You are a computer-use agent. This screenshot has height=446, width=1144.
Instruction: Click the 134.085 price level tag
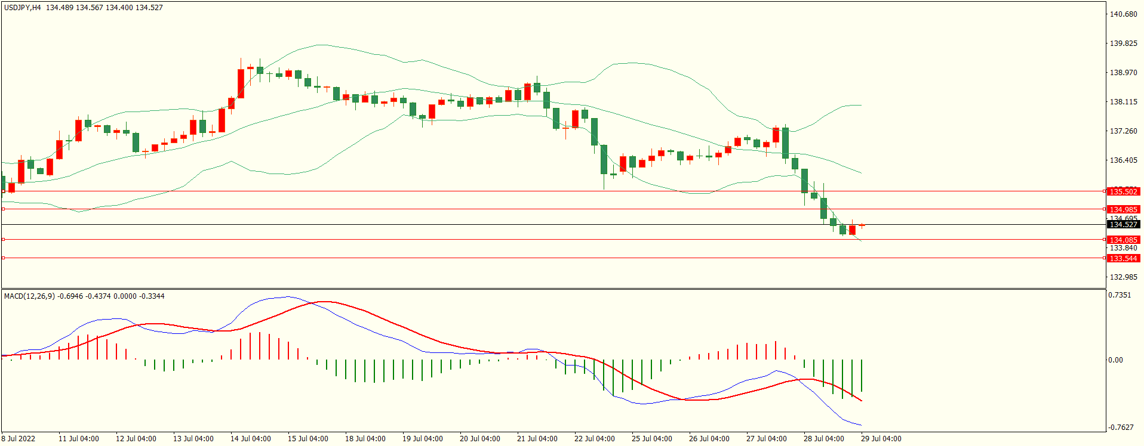pyautogui.click(x=1123, y=240)
